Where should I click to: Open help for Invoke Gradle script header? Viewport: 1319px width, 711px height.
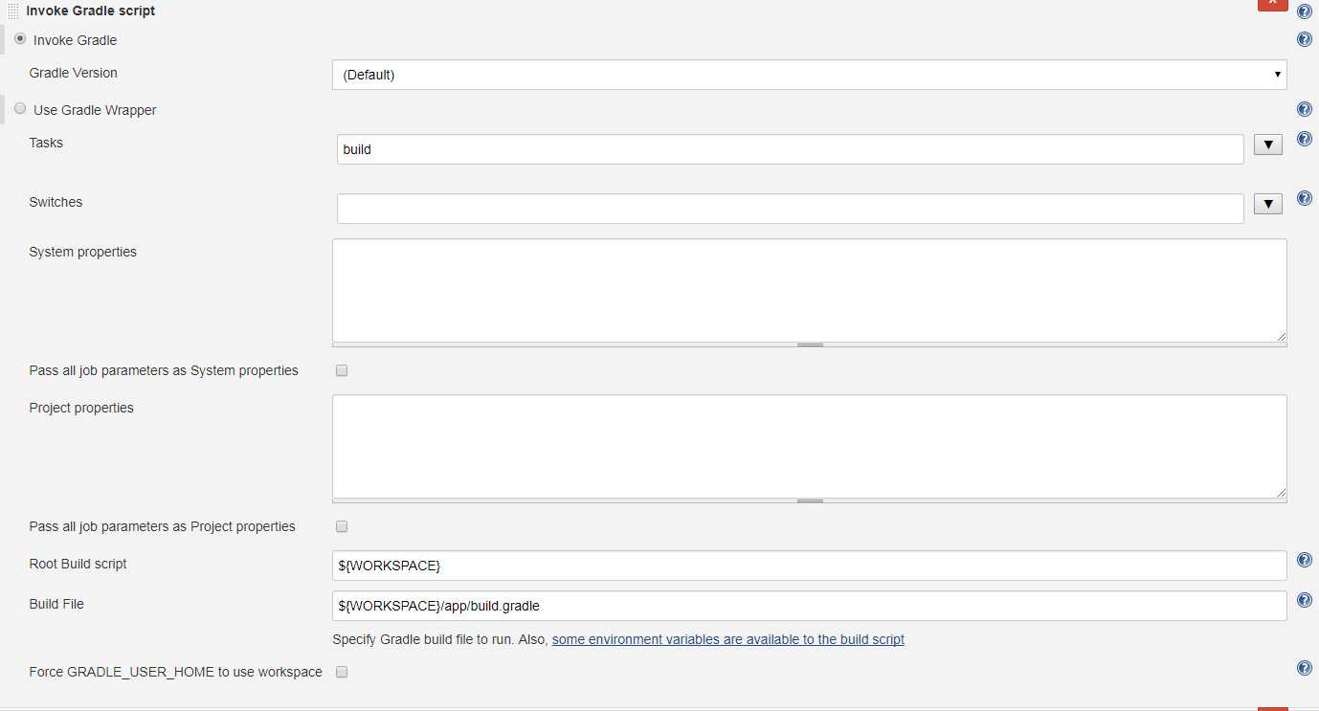click(1304, 11)
